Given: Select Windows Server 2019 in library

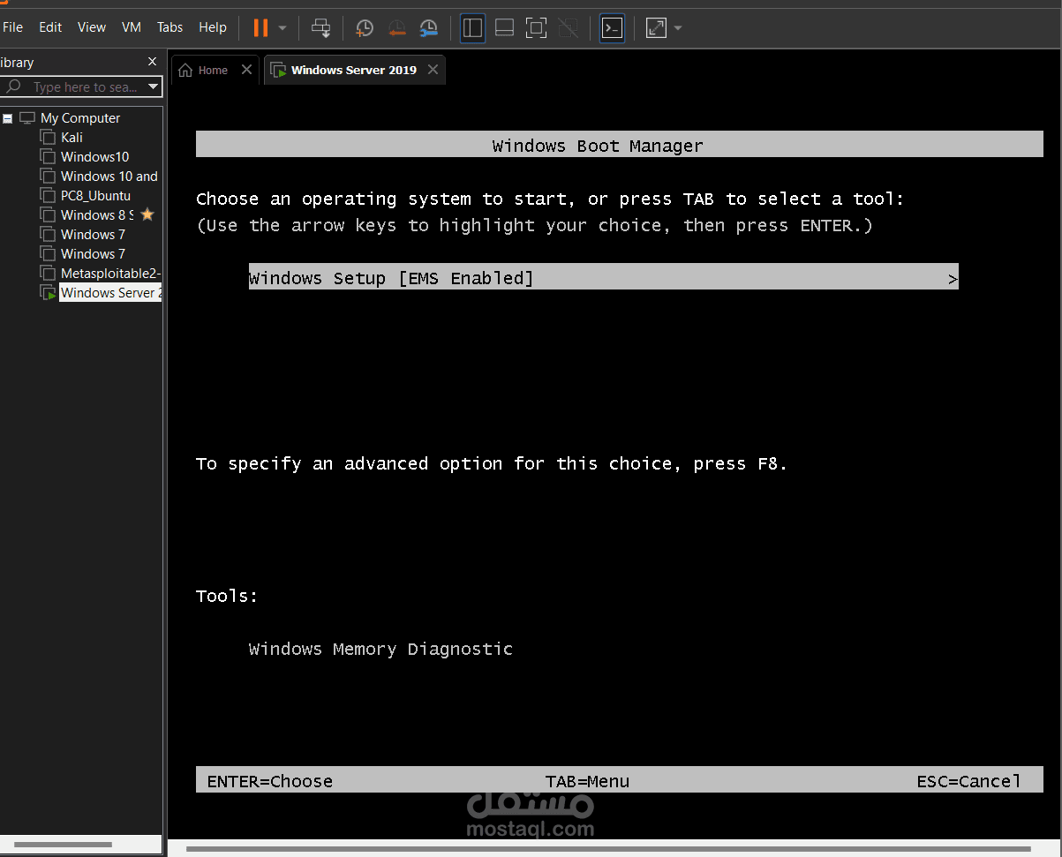Looking at the screenshot, I should 110,293.
